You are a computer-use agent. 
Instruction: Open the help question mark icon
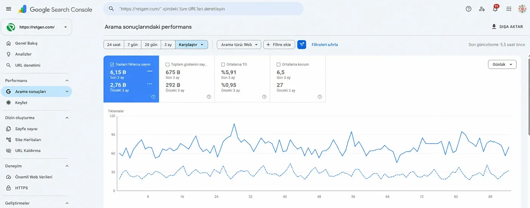(x=469, y=9)
